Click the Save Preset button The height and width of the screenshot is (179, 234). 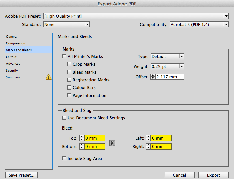click(21, 175)
